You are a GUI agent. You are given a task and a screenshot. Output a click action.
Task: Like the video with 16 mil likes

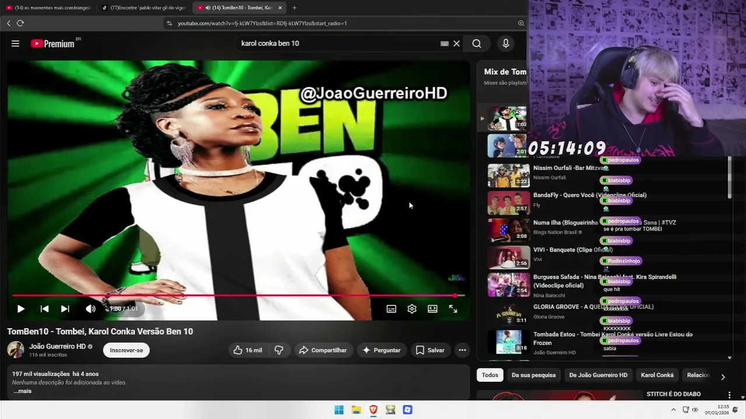pos(248,350)
